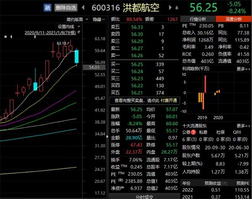Click the 买三 row price 56.23
The width and height of the screenshot is (252, 199).
click(137, 79)
